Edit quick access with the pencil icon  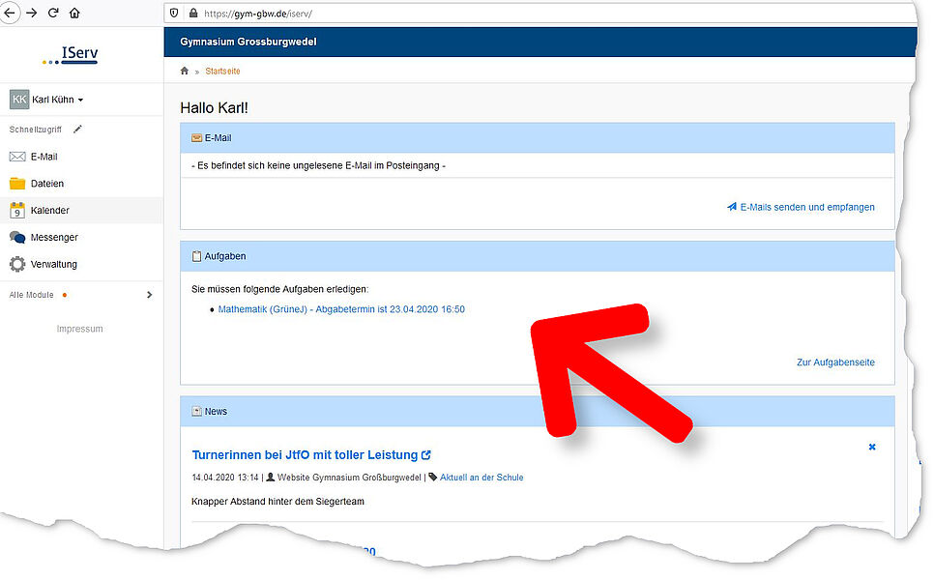coord(77,129)
